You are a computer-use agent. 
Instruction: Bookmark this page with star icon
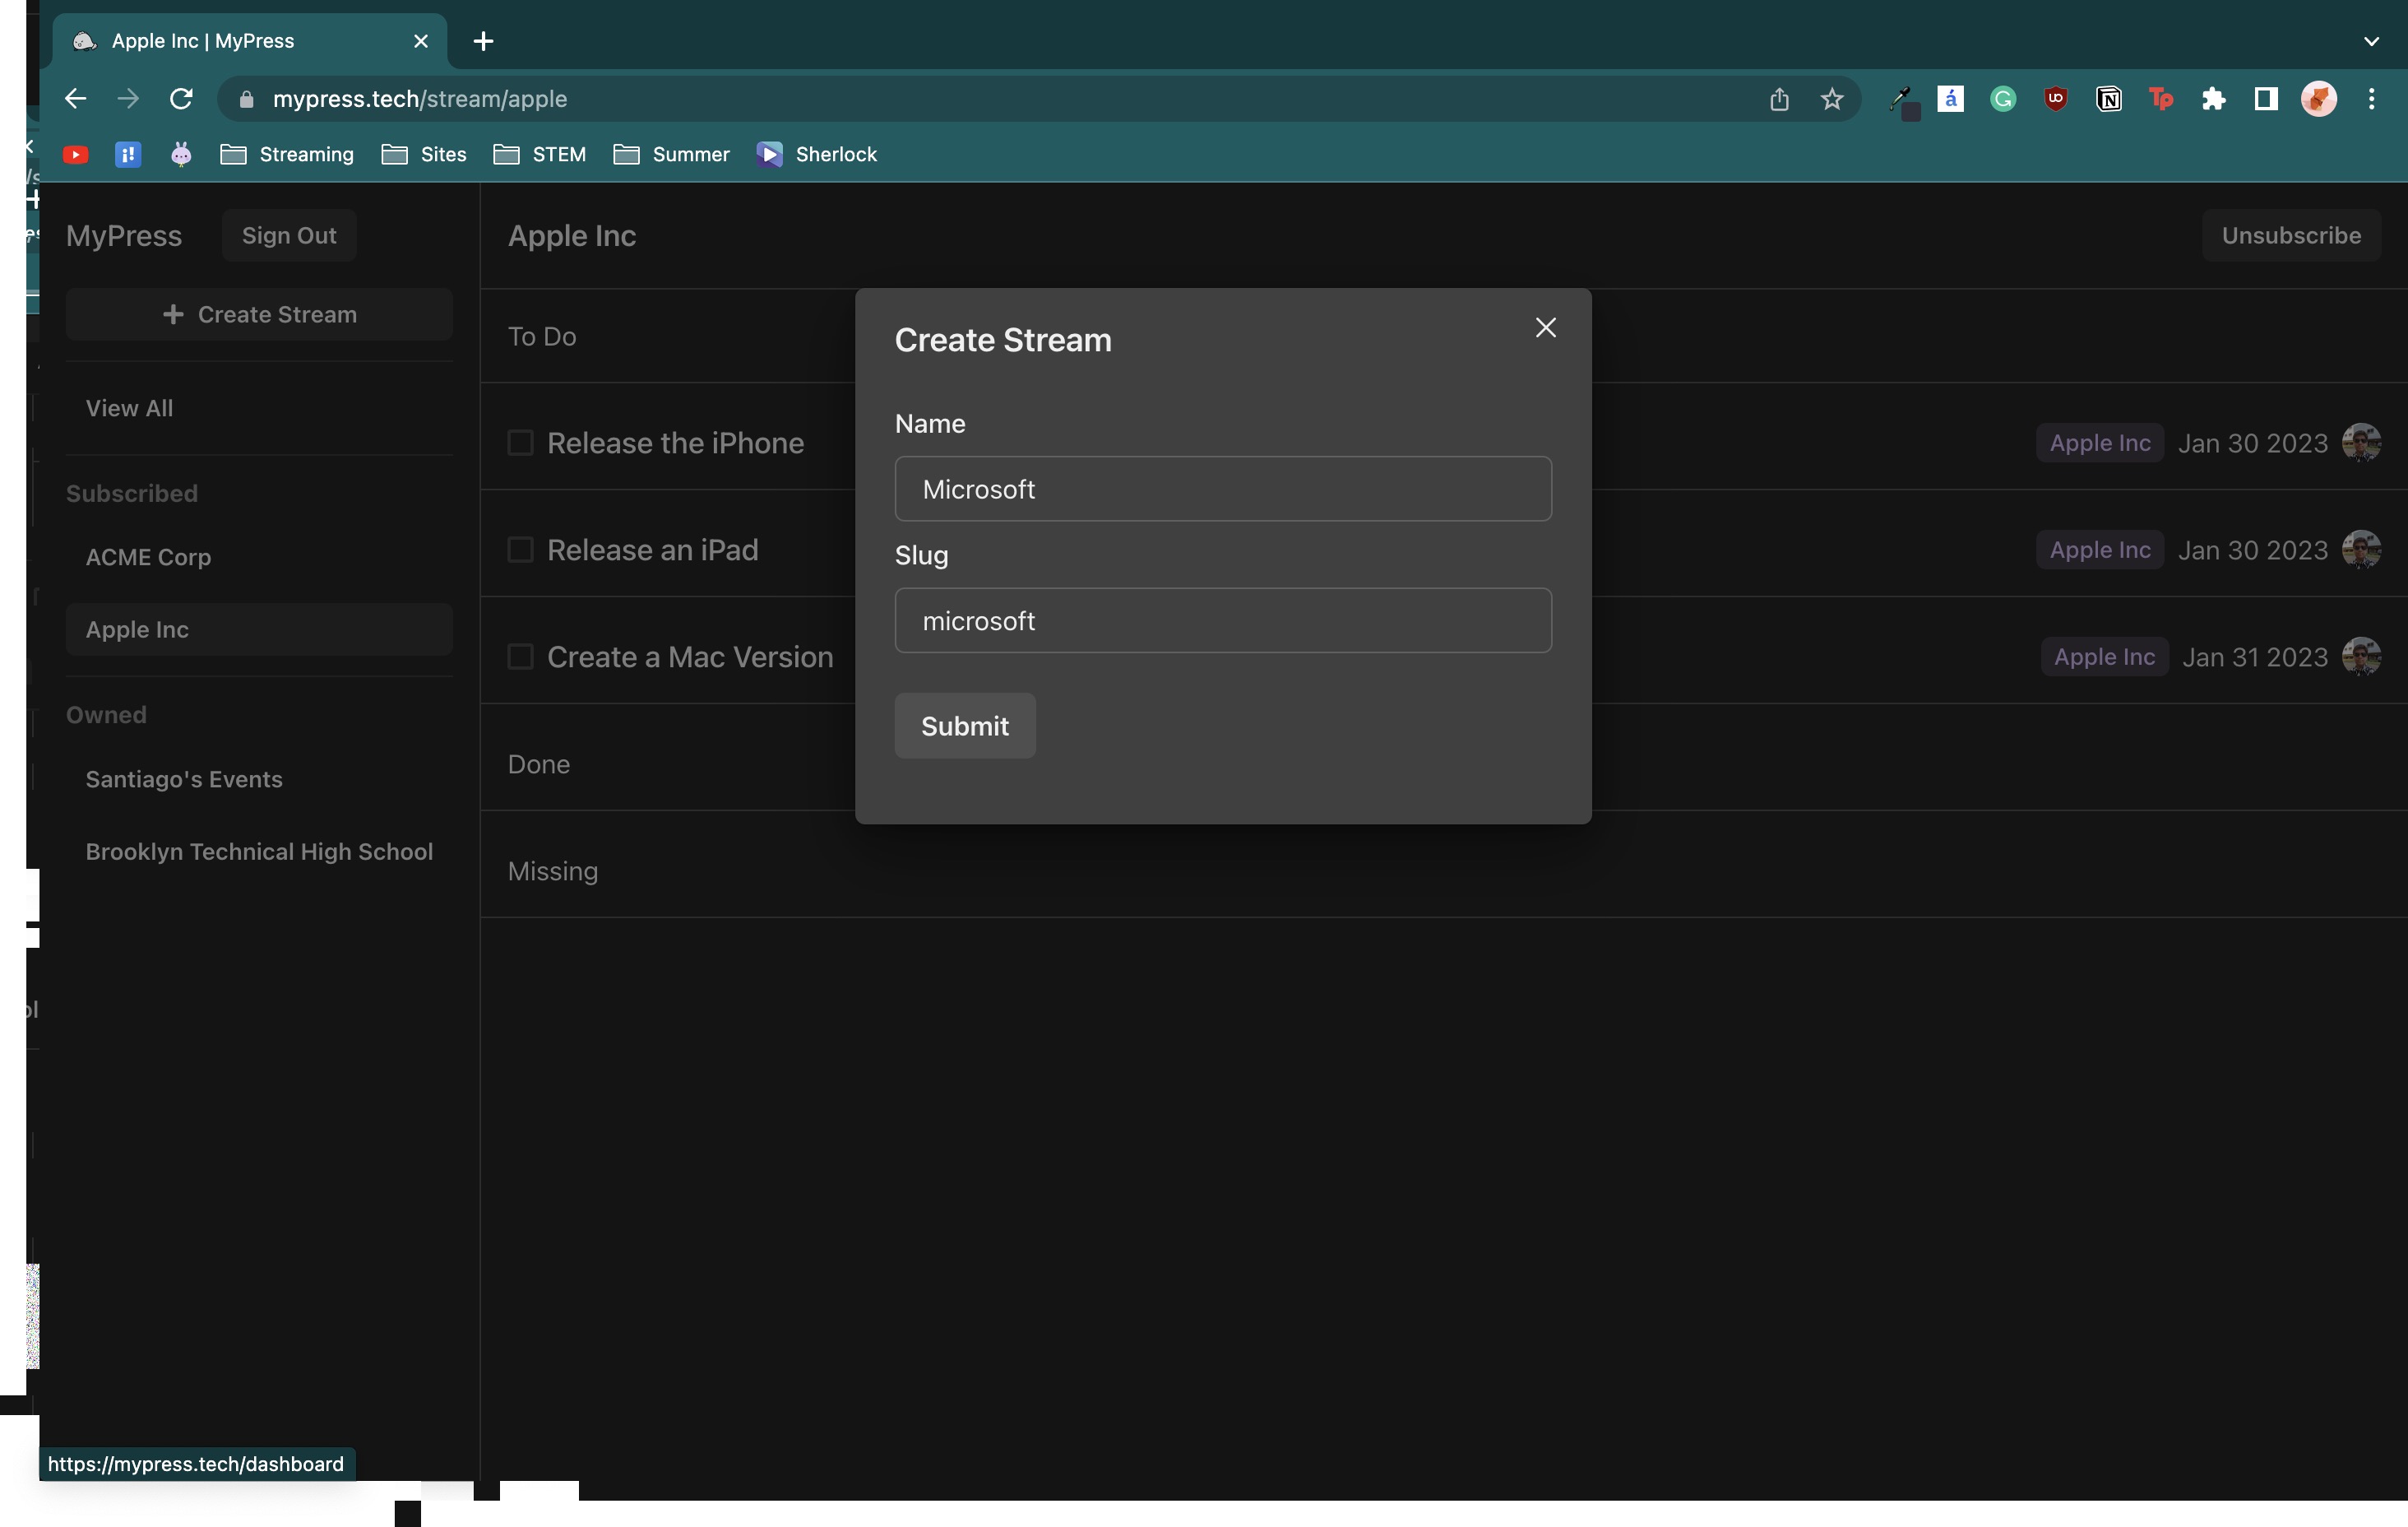[x=1831, y=99]
